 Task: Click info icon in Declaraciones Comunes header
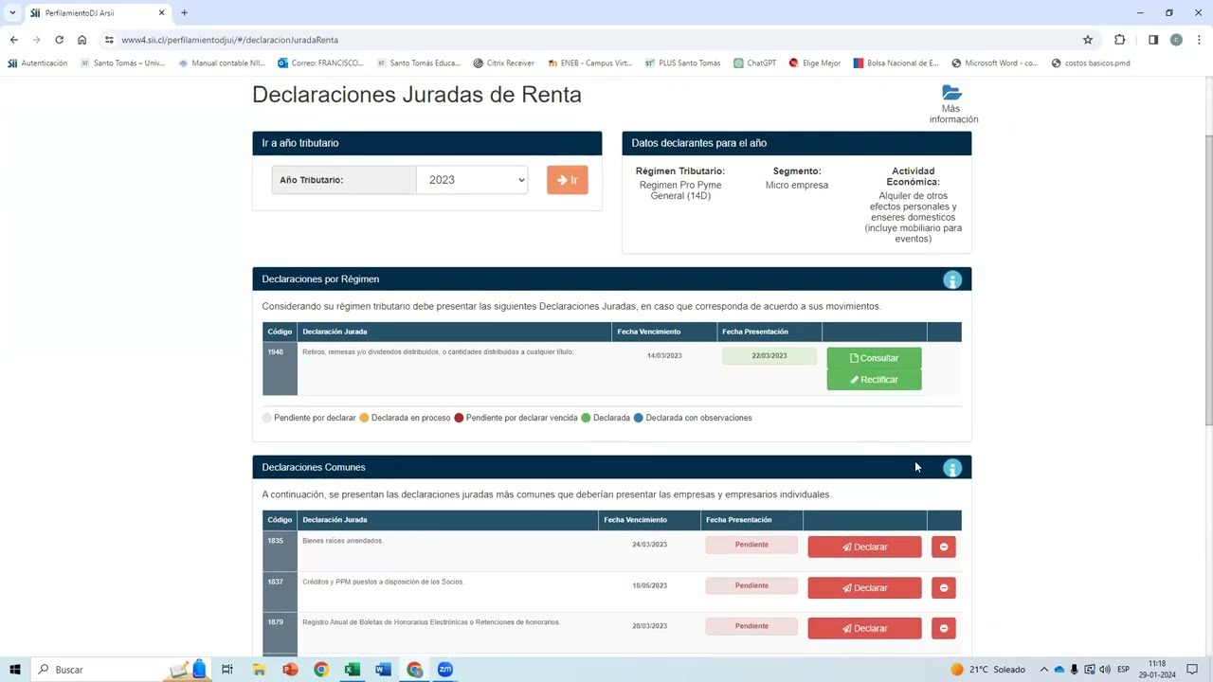952,468
